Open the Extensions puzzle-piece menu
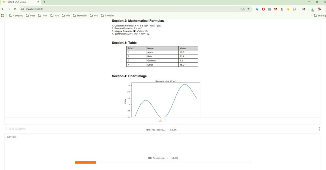Screen dimensions: 326x170 coord(294,9)
